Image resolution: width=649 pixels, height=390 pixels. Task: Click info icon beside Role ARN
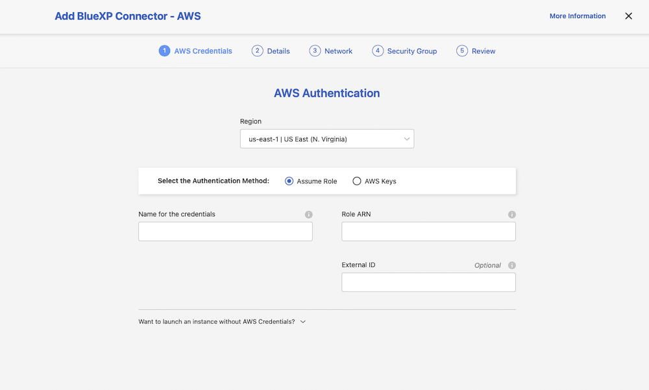pyautogui.click(x=512, y=214)
